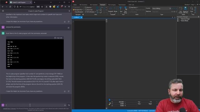
Task: Click the regenerate response icon
Action: 69,105
